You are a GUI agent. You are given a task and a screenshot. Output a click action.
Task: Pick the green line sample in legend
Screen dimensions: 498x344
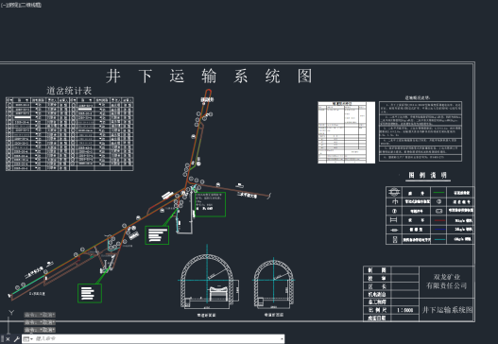tap(438, 193)
